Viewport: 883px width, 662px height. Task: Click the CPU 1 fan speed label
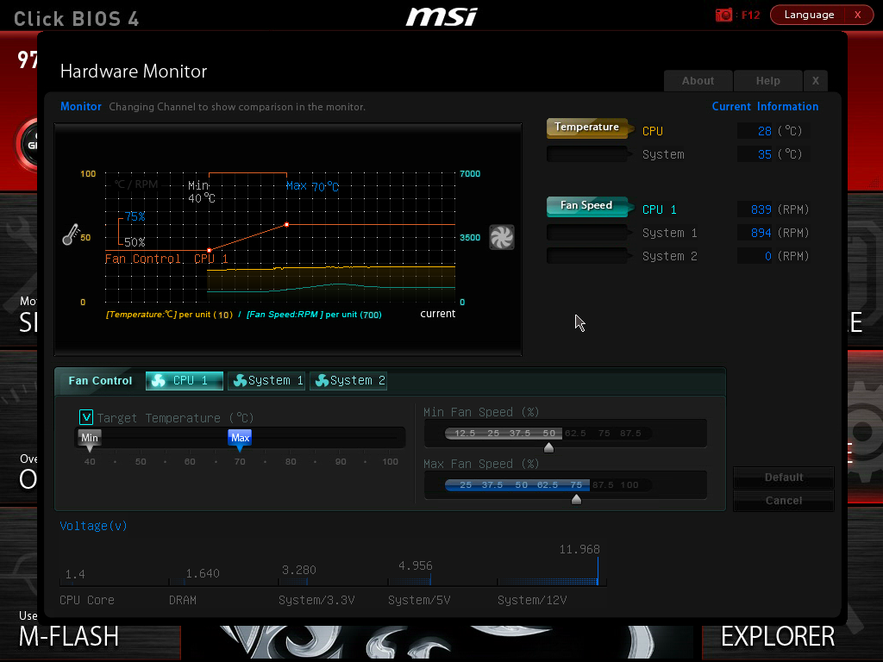coord(660,209)
